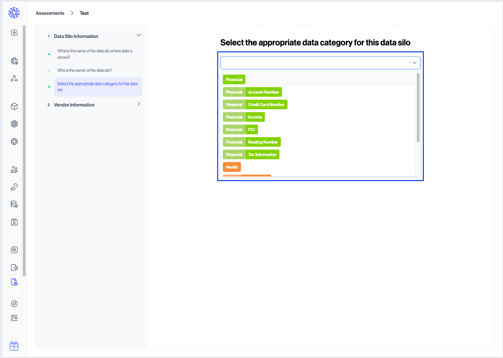The image size is (503, 358).
Task: Select the connected nodes icon in the sidebar
Action: point(14,79)
